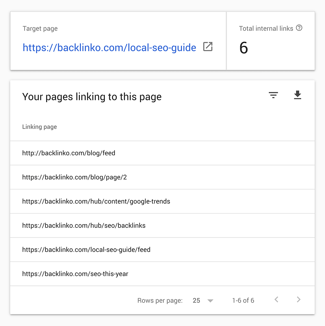Select the seo-this-year linking page row
This screenshot has height=326, width=325.
point(162,274)
